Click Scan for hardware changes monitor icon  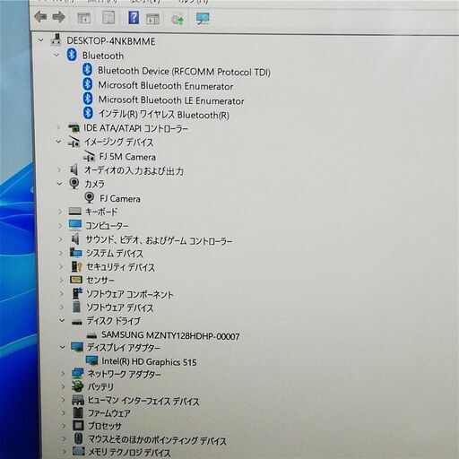[203, 19]
